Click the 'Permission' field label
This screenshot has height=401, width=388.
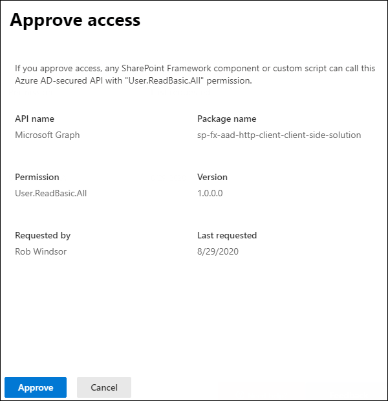pos(37,177)
